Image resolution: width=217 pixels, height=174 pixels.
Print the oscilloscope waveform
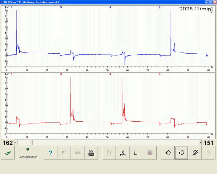click(x=91, y=153)
